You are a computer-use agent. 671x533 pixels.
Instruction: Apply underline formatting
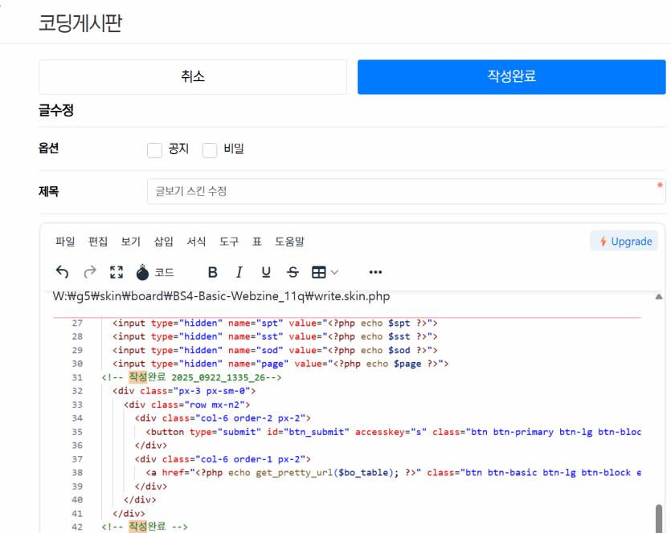coord(266,272)
